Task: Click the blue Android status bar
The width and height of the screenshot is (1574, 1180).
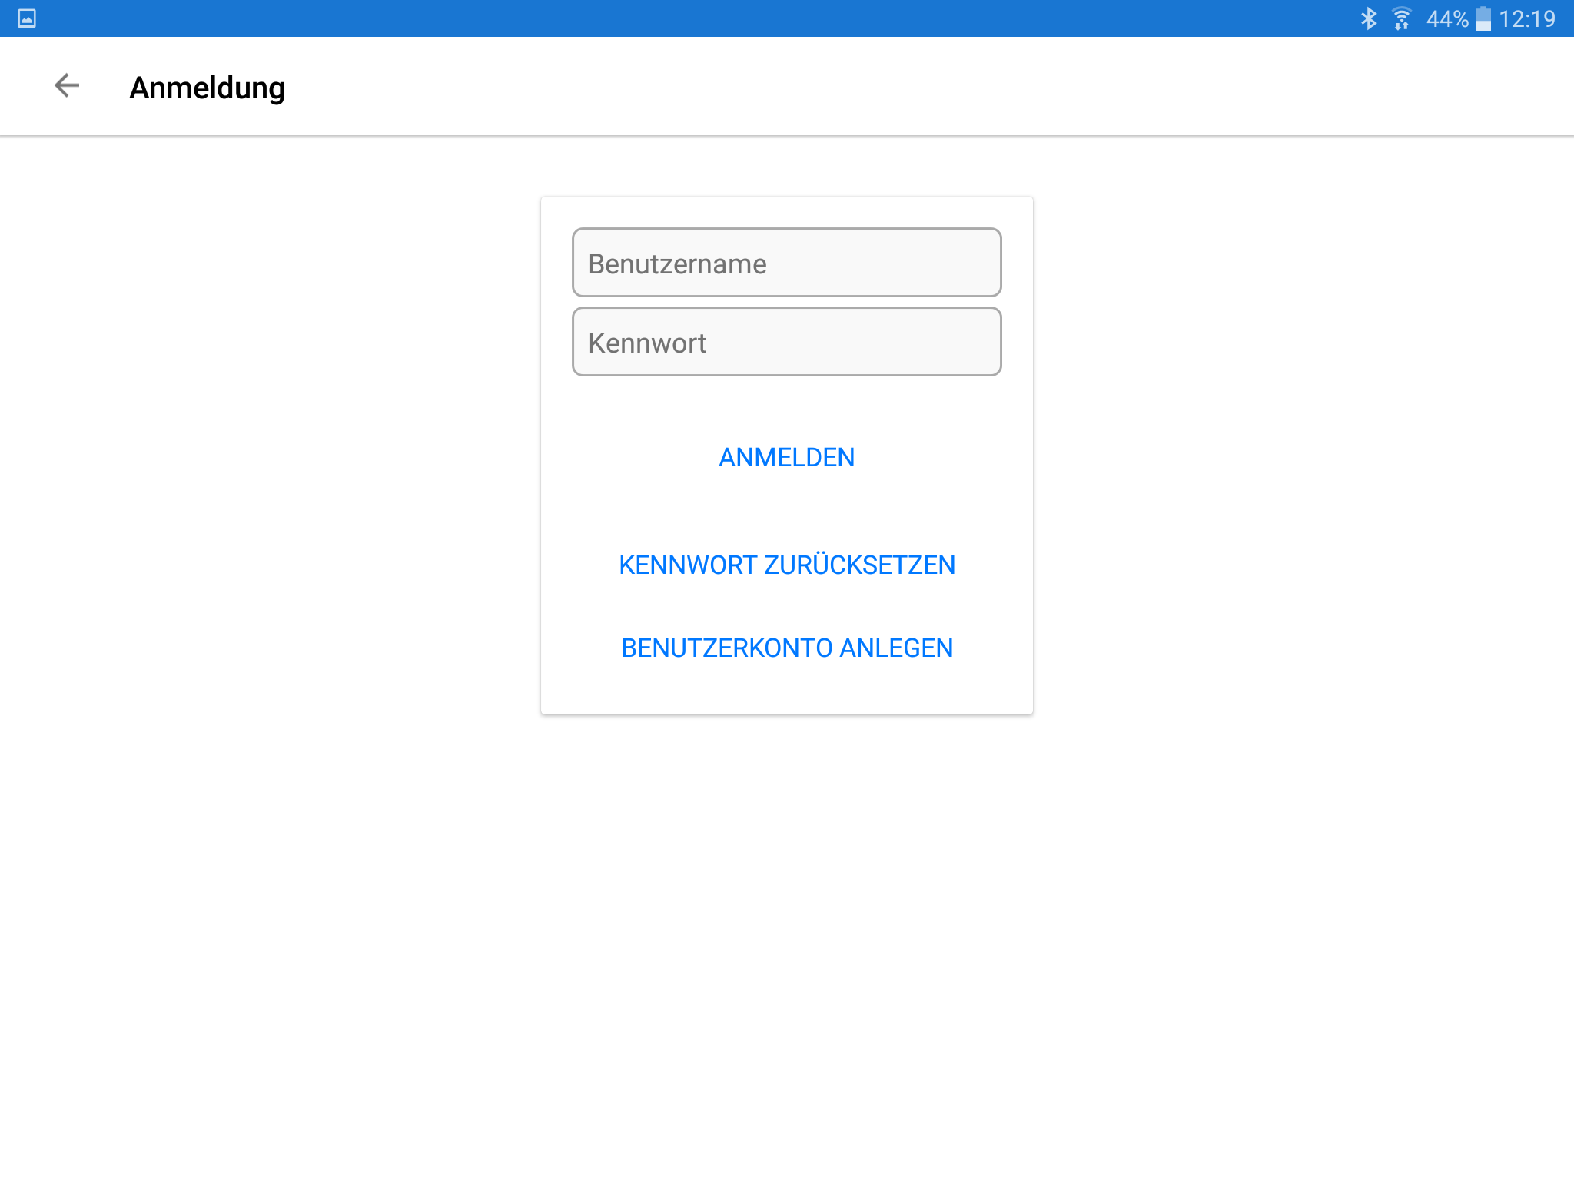Action: pos(692,18)
